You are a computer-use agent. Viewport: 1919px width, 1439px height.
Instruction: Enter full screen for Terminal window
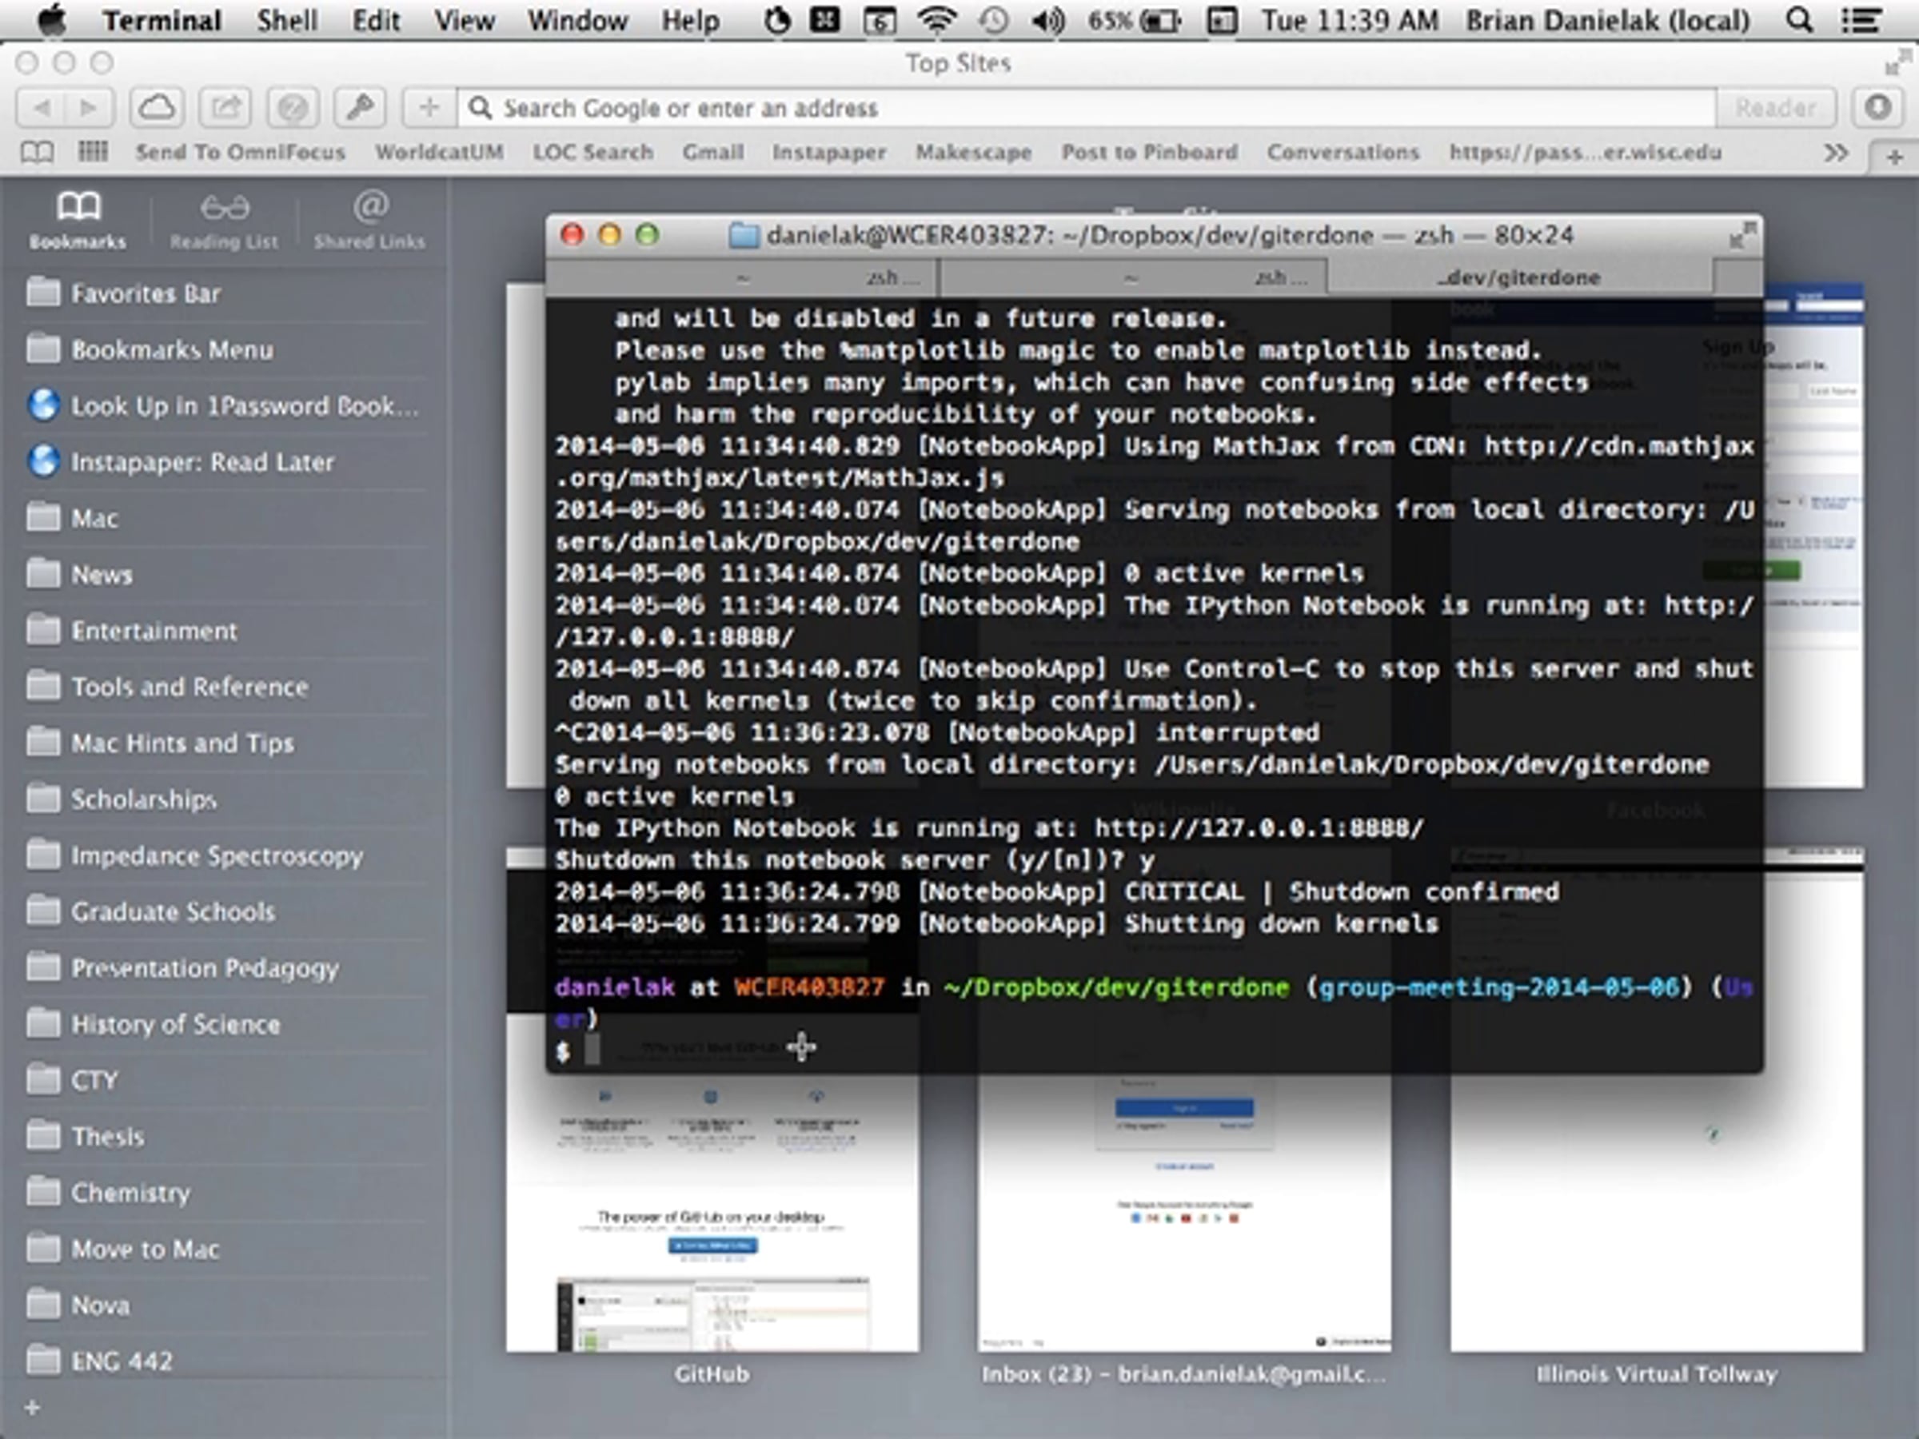1742,235
